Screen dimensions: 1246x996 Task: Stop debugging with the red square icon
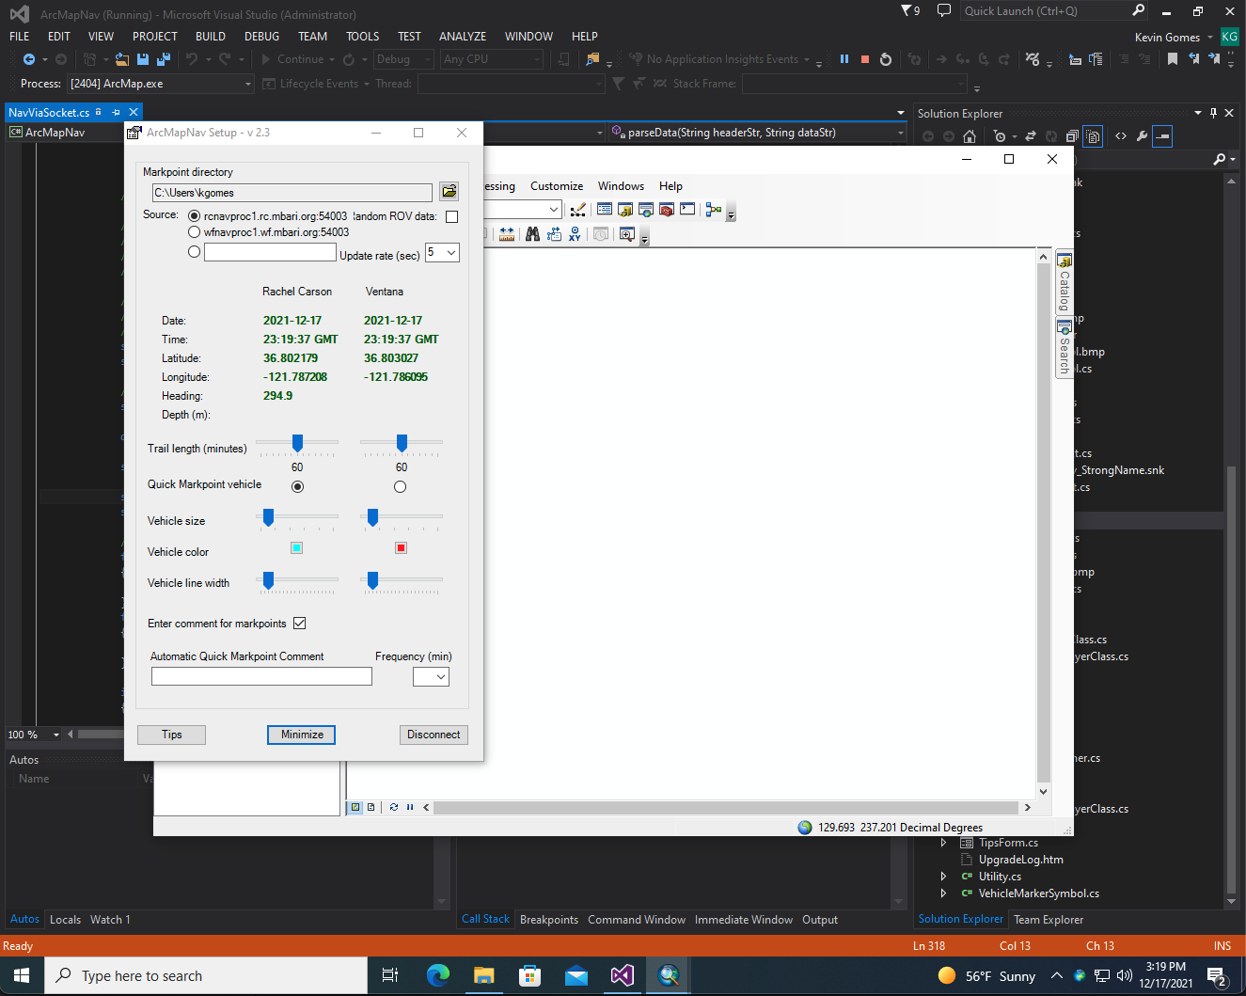point(865,59)
